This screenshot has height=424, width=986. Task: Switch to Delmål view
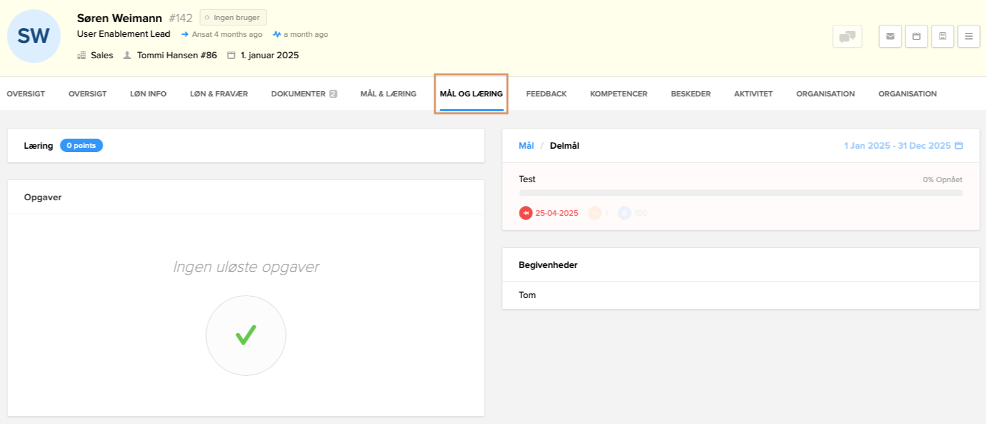click(x=564, y=145)
